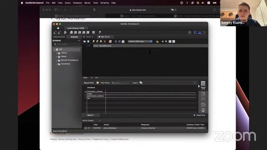Viewport: 267px width, 150px height.
Task: Open SQL script file toolbar icon
Action: coord(59,32)
